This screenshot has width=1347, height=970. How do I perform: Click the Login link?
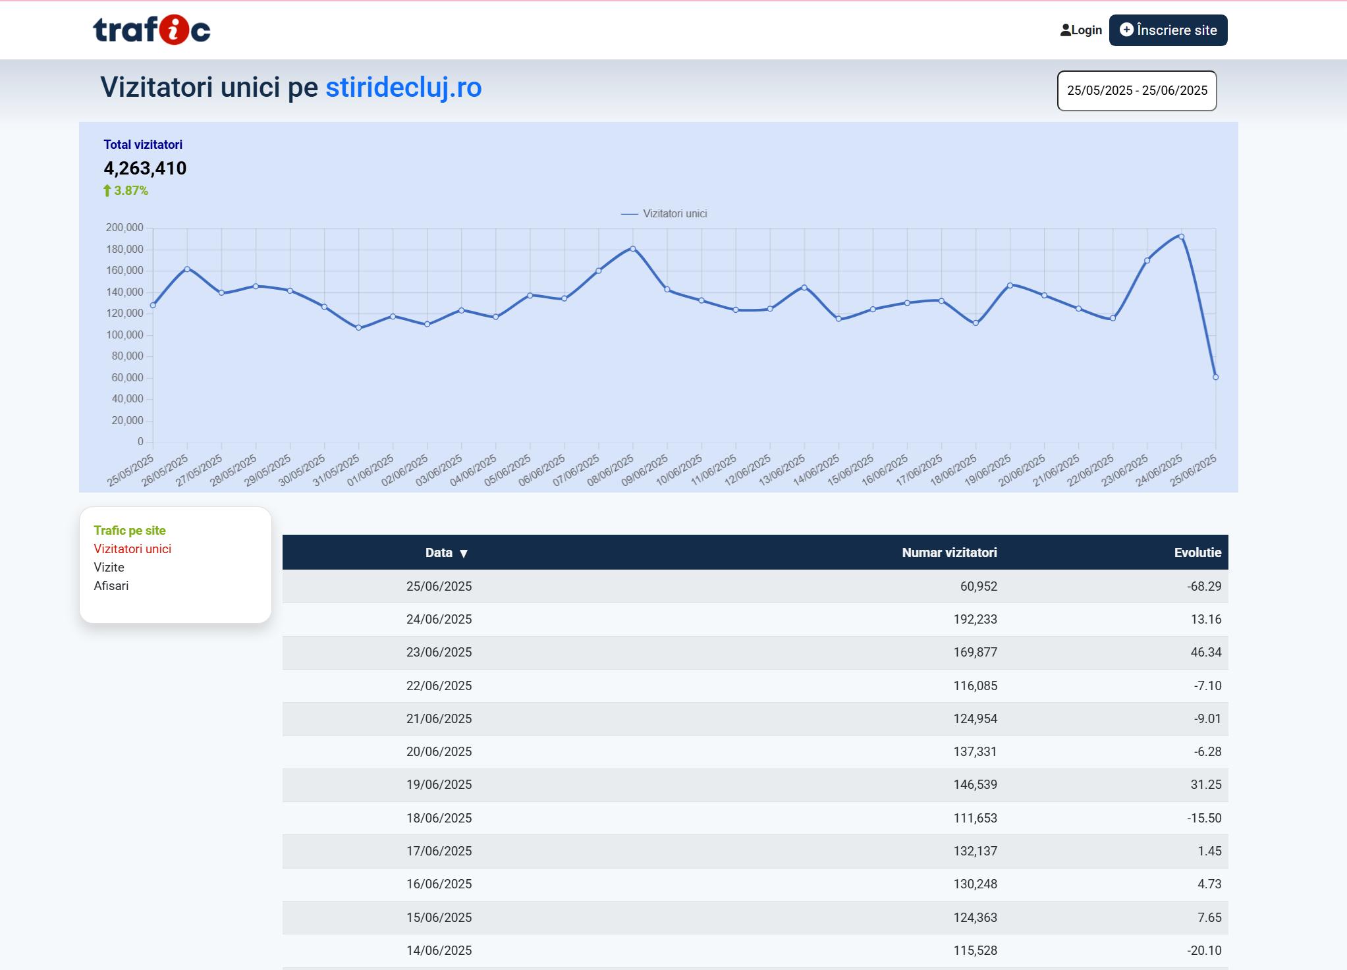coord(1086,30)
